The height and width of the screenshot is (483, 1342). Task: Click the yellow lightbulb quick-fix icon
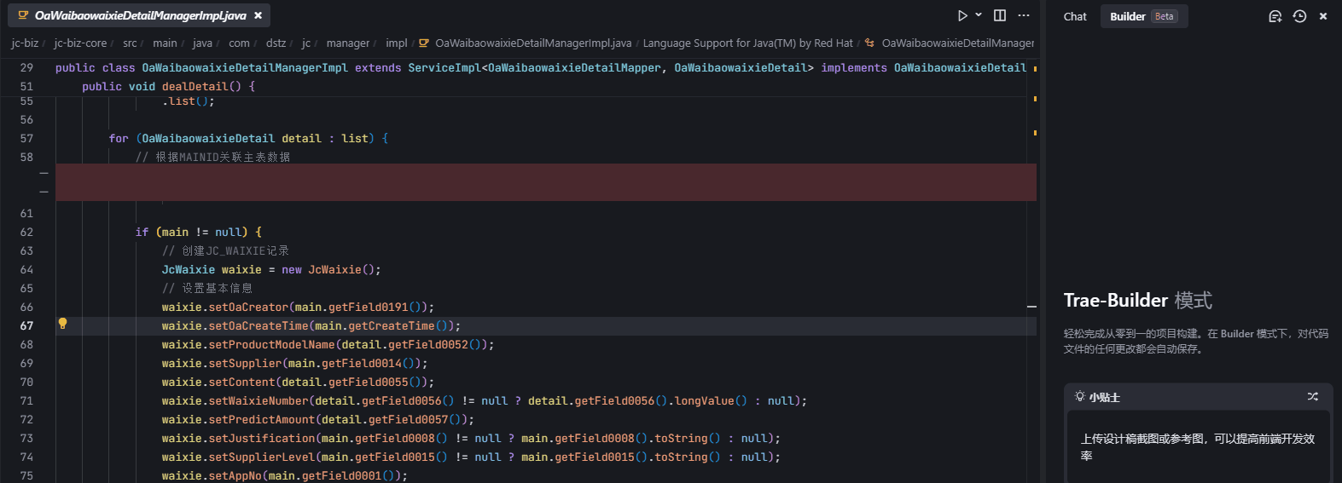click(x=62, y=324)
